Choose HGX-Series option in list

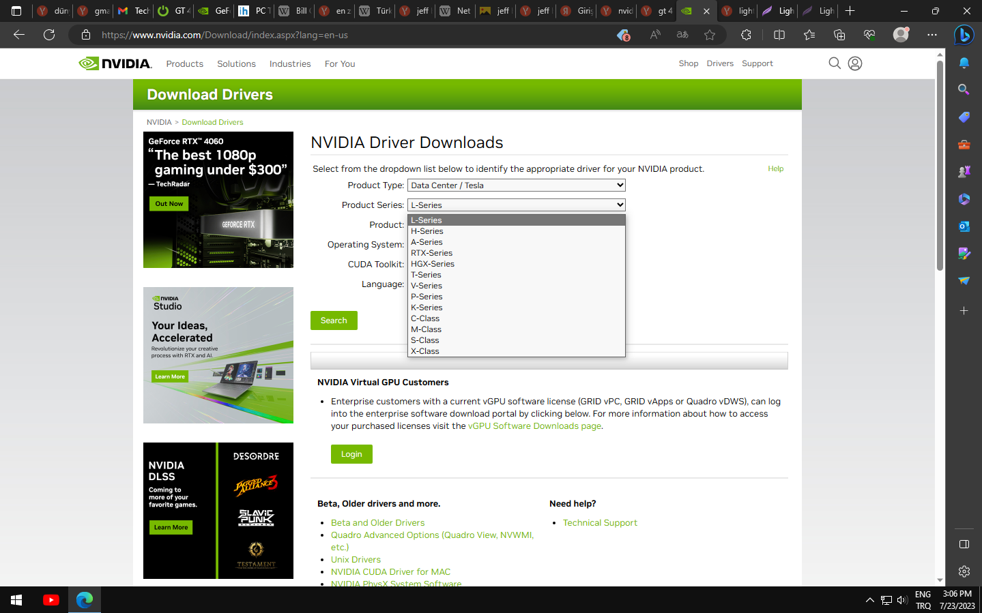432,264
